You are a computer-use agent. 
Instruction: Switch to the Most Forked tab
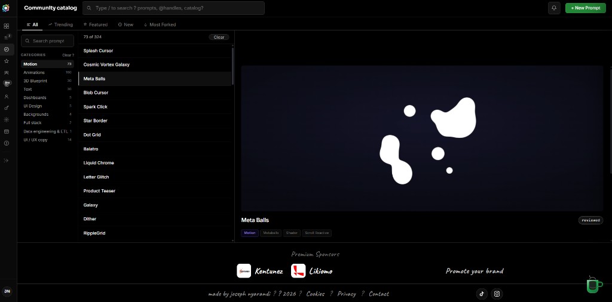point(160,24)
